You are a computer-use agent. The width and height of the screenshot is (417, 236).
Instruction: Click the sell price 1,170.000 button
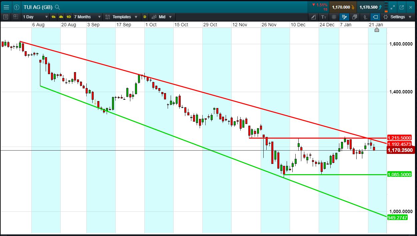(x=343, y=7)
